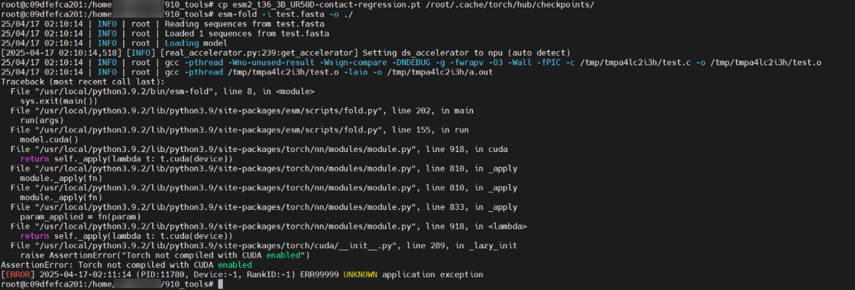Click module.py 'line 918, in <lambda>' entry
This screenshot has width=855, height=290.
click(268, 225)
